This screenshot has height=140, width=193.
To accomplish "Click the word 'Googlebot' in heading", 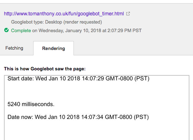I will tap(42, 69).
